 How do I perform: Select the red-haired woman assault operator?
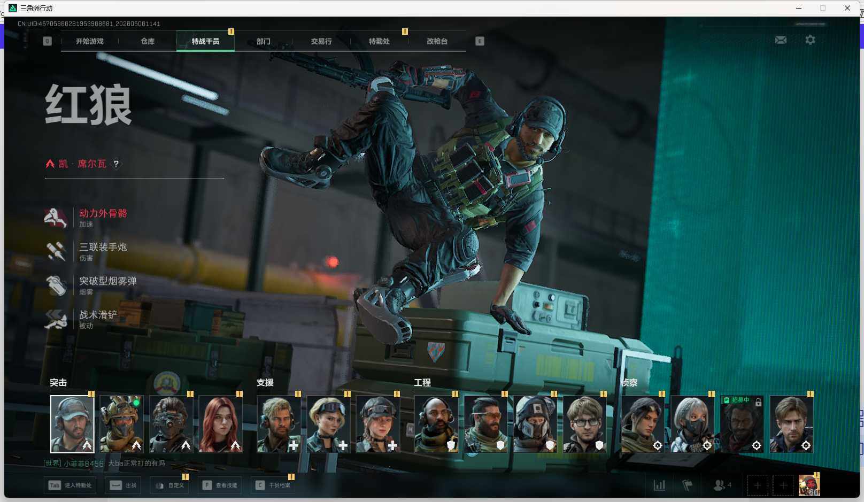[220, 424]
